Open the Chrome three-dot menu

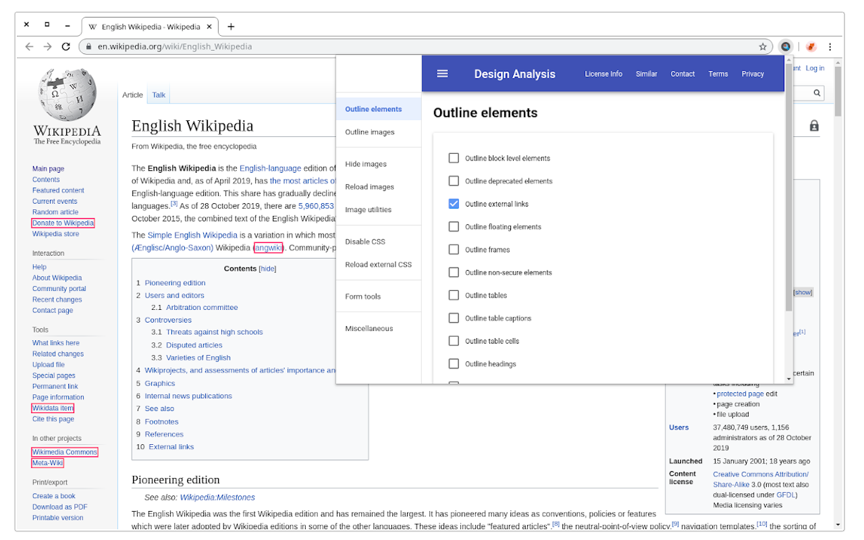(830, 47)
